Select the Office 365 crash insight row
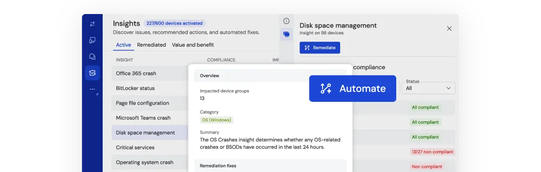This screenshot has width=541, height=172. pos(150,73)
